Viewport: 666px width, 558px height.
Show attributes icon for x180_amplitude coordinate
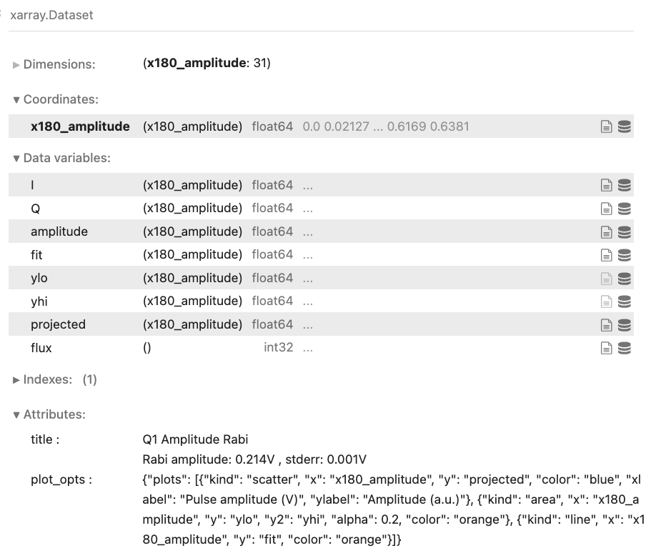tap(606, 127)
